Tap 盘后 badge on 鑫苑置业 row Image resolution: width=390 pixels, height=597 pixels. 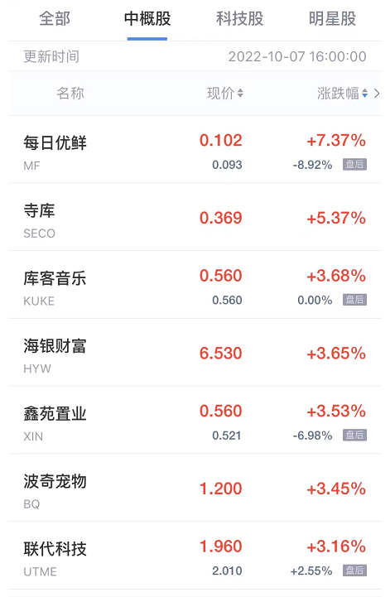tap(354, 435)
